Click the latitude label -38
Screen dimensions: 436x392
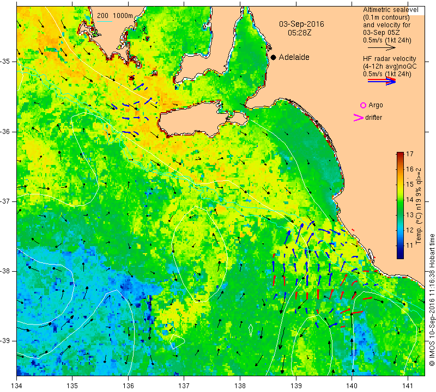pyautogui.click(x=6, y=271)
